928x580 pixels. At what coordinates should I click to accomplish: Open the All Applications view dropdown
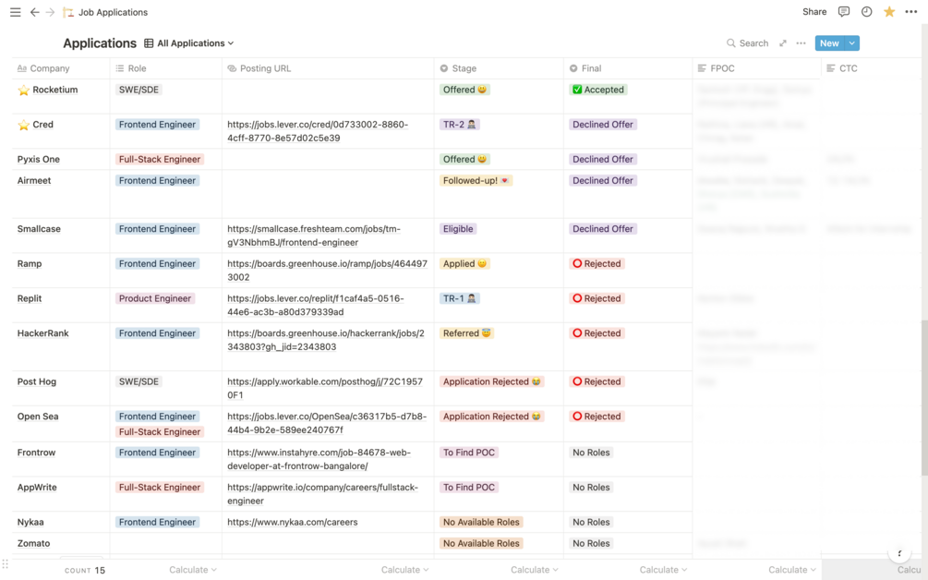[189, 43]
